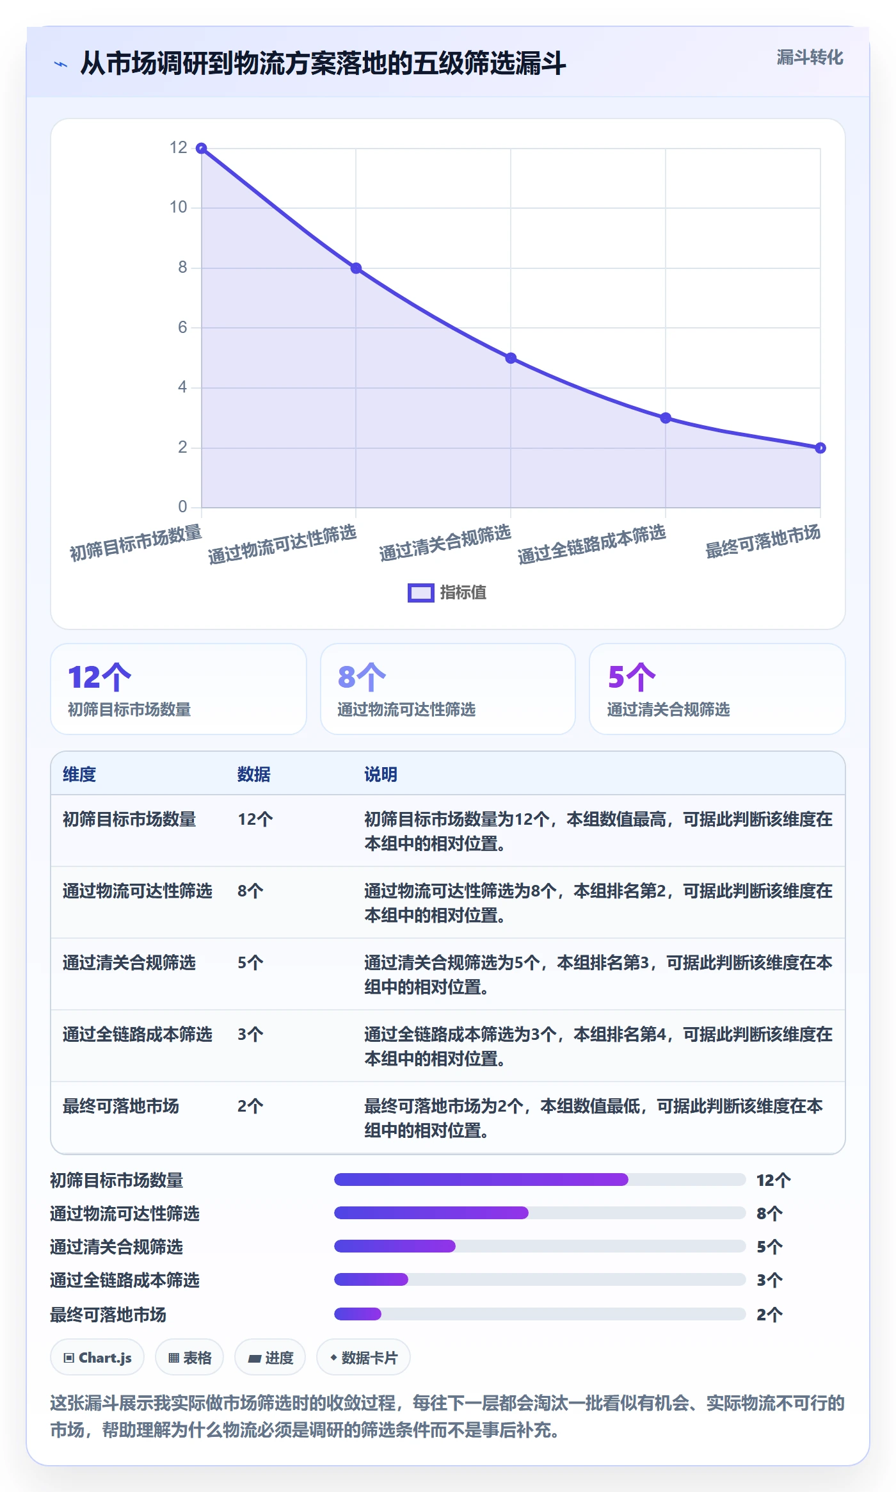
Task: Click the 通过全链路成本筛选 progress bar
Action: click(x=540, y=1279)
